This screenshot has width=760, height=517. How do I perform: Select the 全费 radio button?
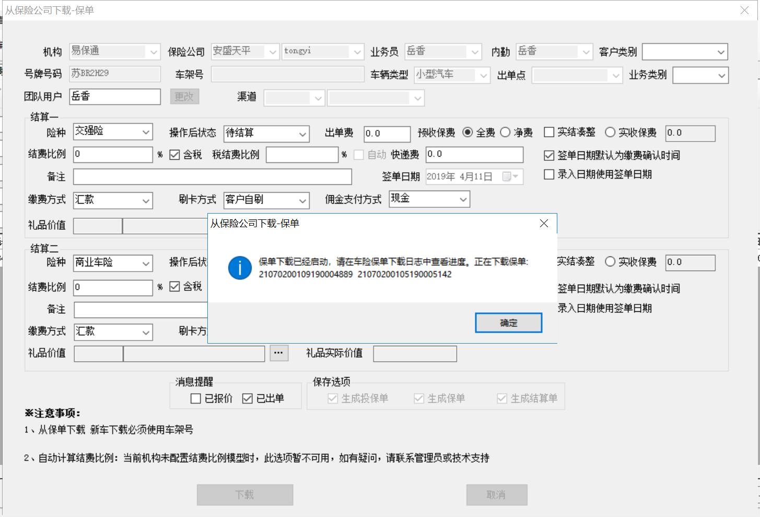click(467, 132)
